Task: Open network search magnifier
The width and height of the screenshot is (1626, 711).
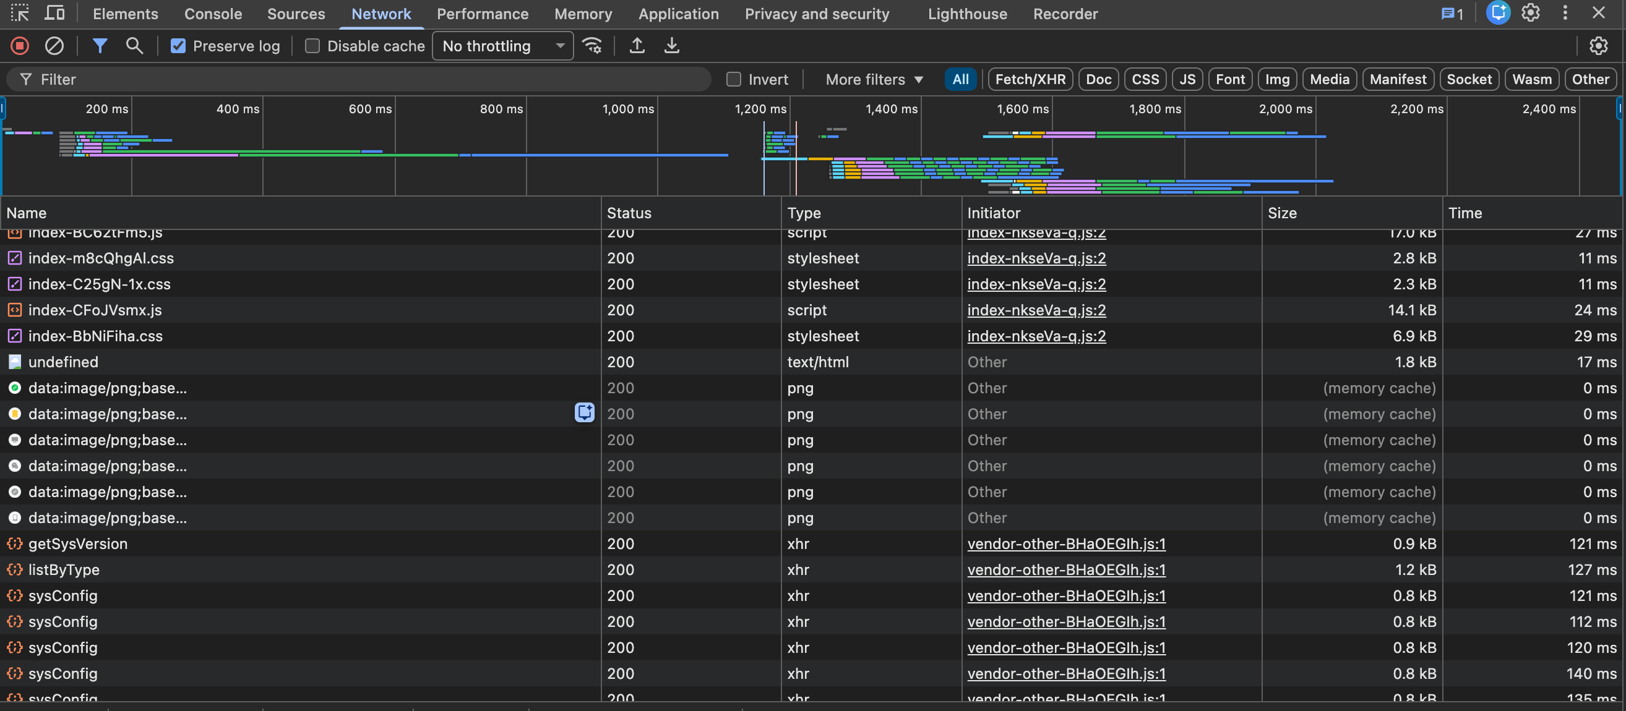Action: coord(134,46)
